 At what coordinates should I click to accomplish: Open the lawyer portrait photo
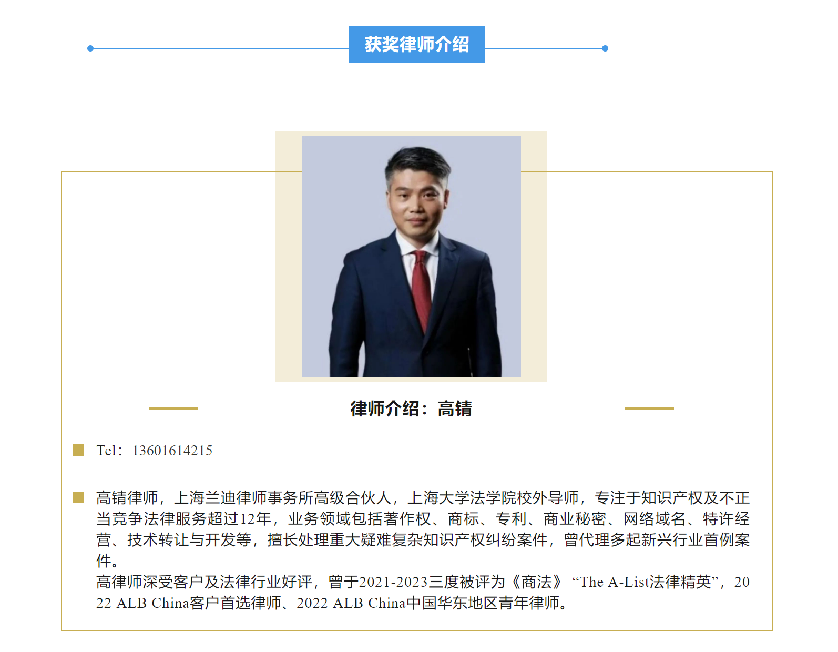click(411, 257)
